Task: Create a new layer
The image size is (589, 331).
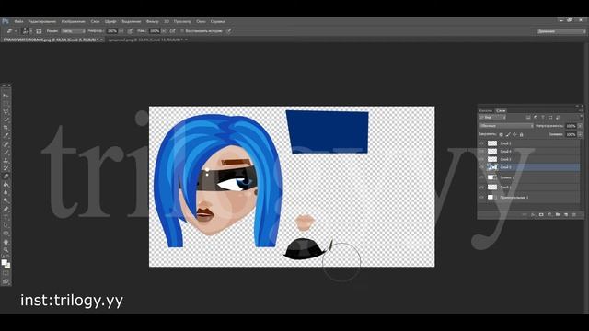Action: [x=566, y=214]
